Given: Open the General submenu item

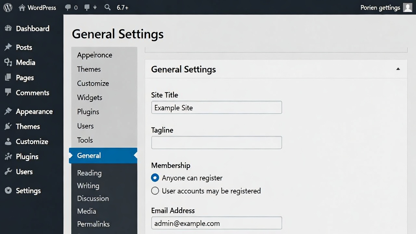Looking at the screenshot, I should point(89,156).
